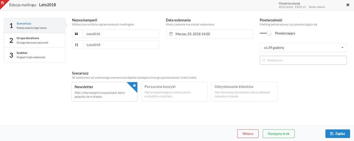The width and height of the screenshot is (354, 141).
Task: Select the Odzyskiwanie klientów scenario card
Action: coord(244,91)
